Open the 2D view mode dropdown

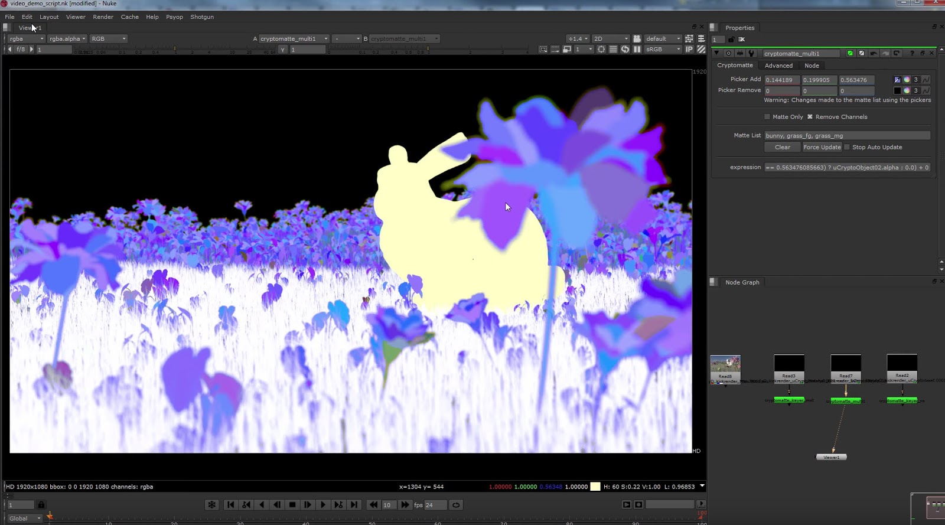tap(611, 38)
